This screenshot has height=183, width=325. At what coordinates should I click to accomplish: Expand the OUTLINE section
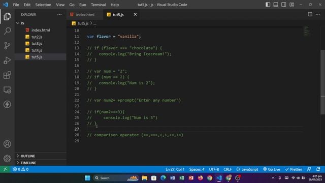click(41, 156)
